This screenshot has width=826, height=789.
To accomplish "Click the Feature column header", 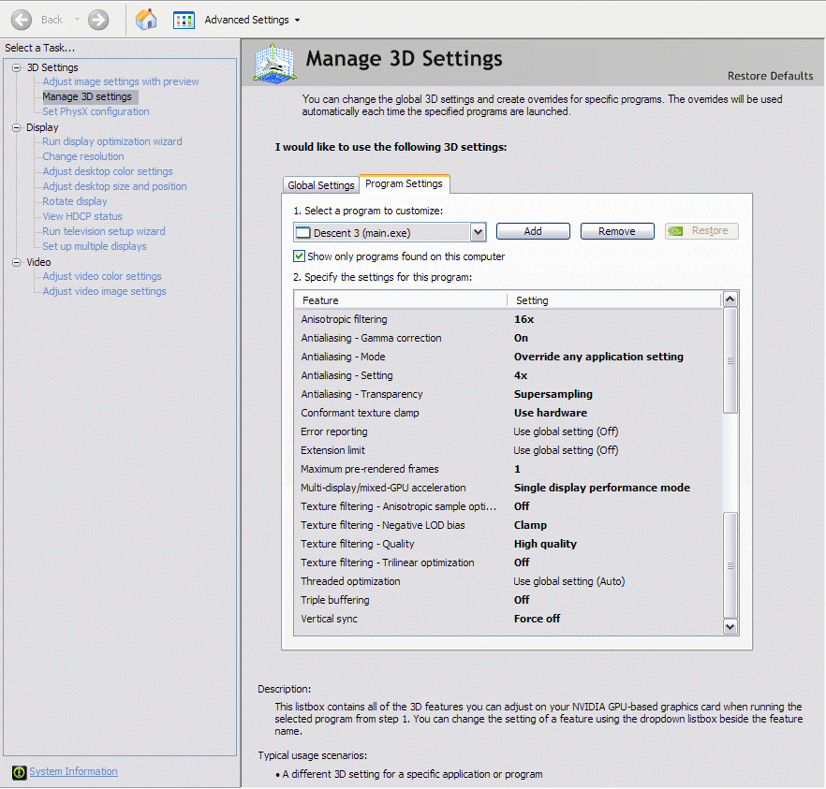I will tap(401, 300).
